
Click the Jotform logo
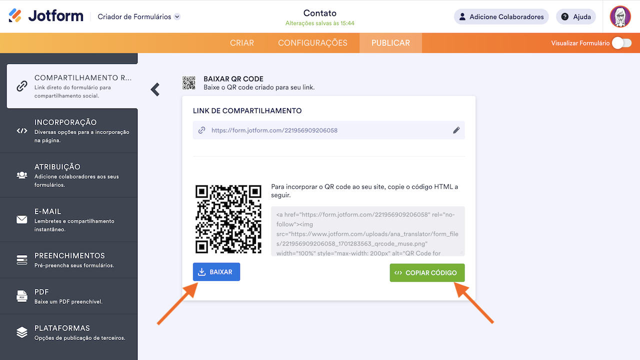(46, 16)
